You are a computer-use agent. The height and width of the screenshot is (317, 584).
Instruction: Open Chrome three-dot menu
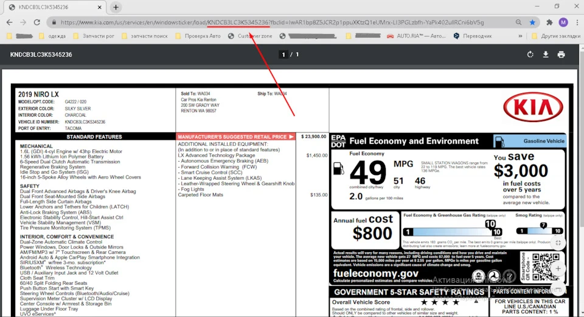(x=577, y=22)
